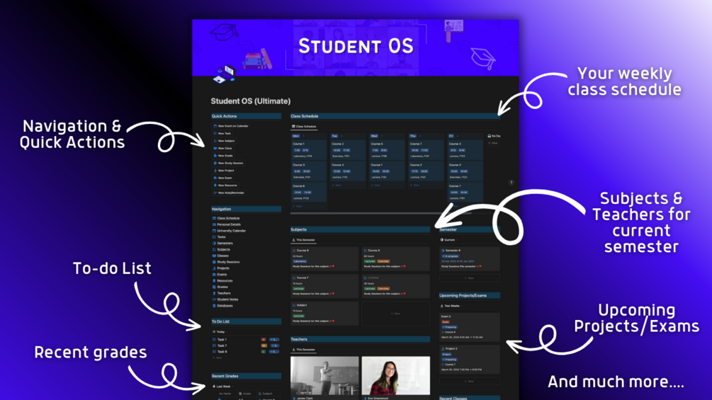Open University Calendar icon in Navigation
This screenshot has height=400, width=712.
pyautogui.click(x=215, y=231)
